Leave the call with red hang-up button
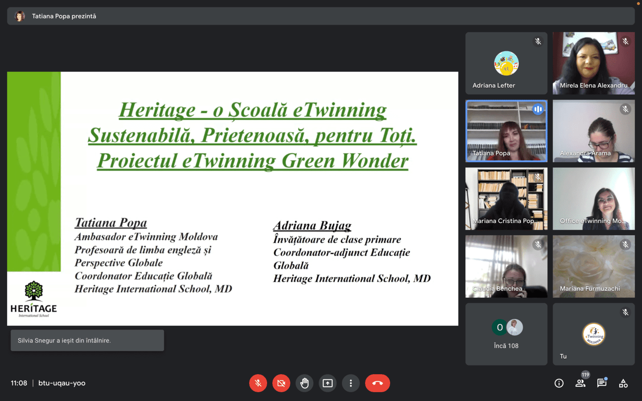The image size is (642, 401). (x=378, y=383)
